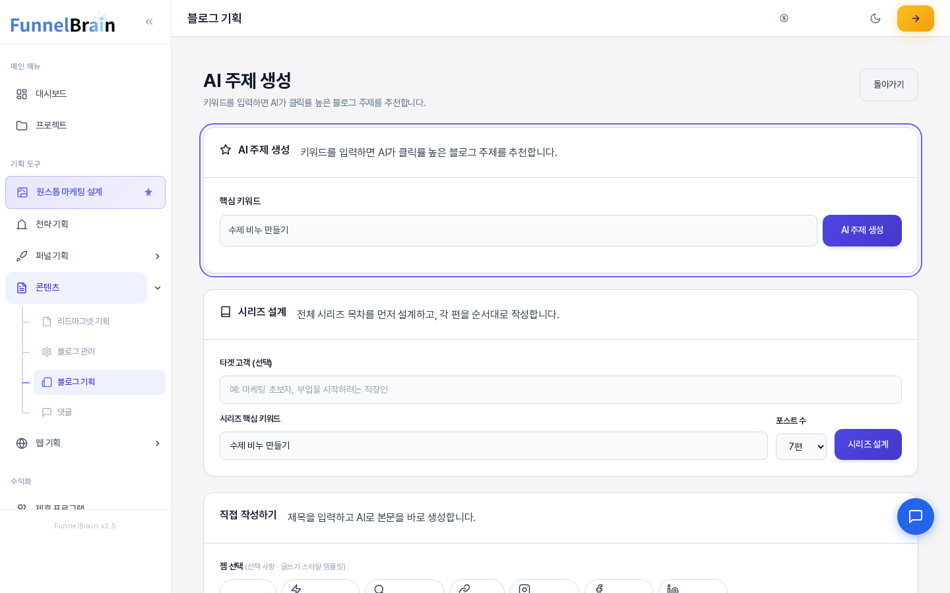The height and width of the screenshot is (593, 950).
Task: Click the FunnelBrain v2.5 version text
Action: (85, 526)
